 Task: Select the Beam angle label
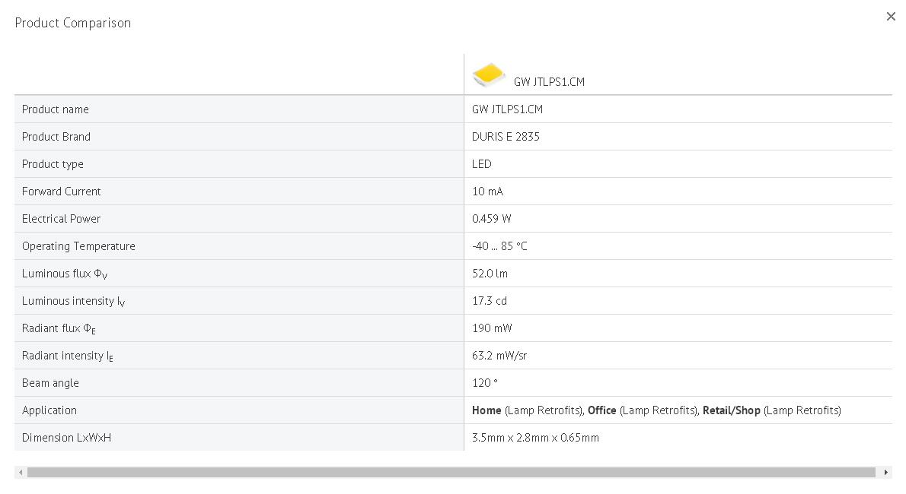pyautogui.click(x=50, y=382)
